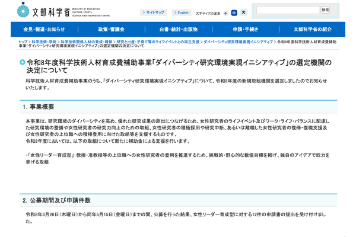Screen dimensions: 356x237
Task: Click the 「女性リーダー育成型」 bullet text
Action: pos(177,159)
